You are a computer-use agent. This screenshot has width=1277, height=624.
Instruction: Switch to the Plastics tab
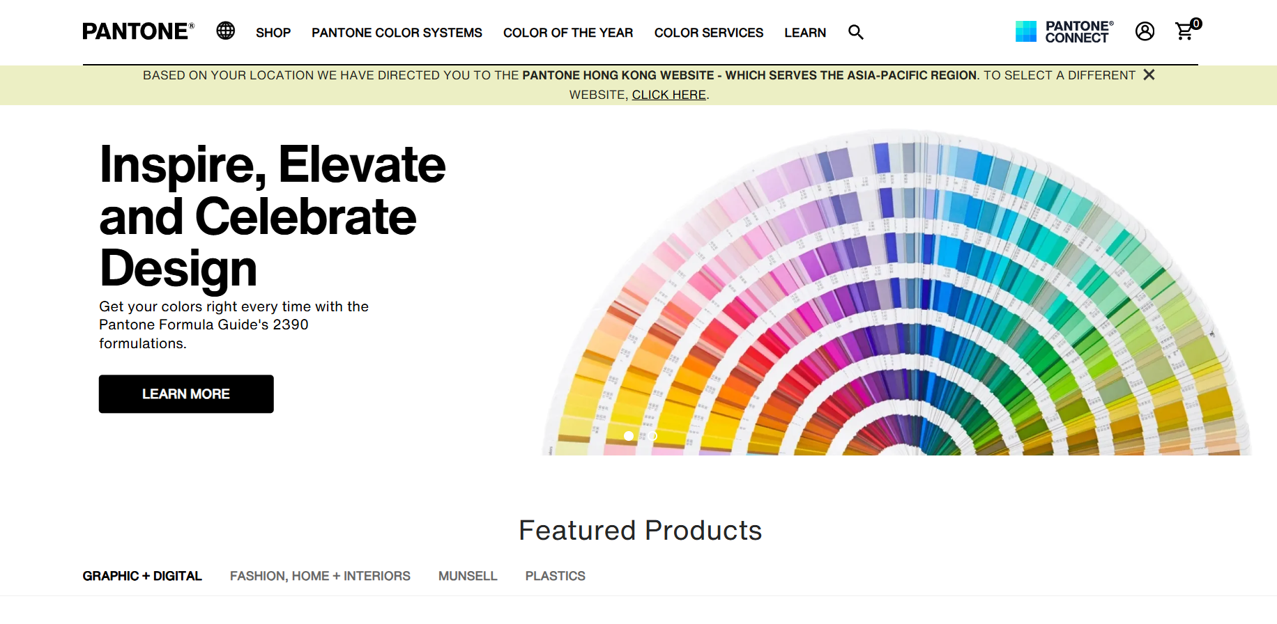(x=556, y=576)
